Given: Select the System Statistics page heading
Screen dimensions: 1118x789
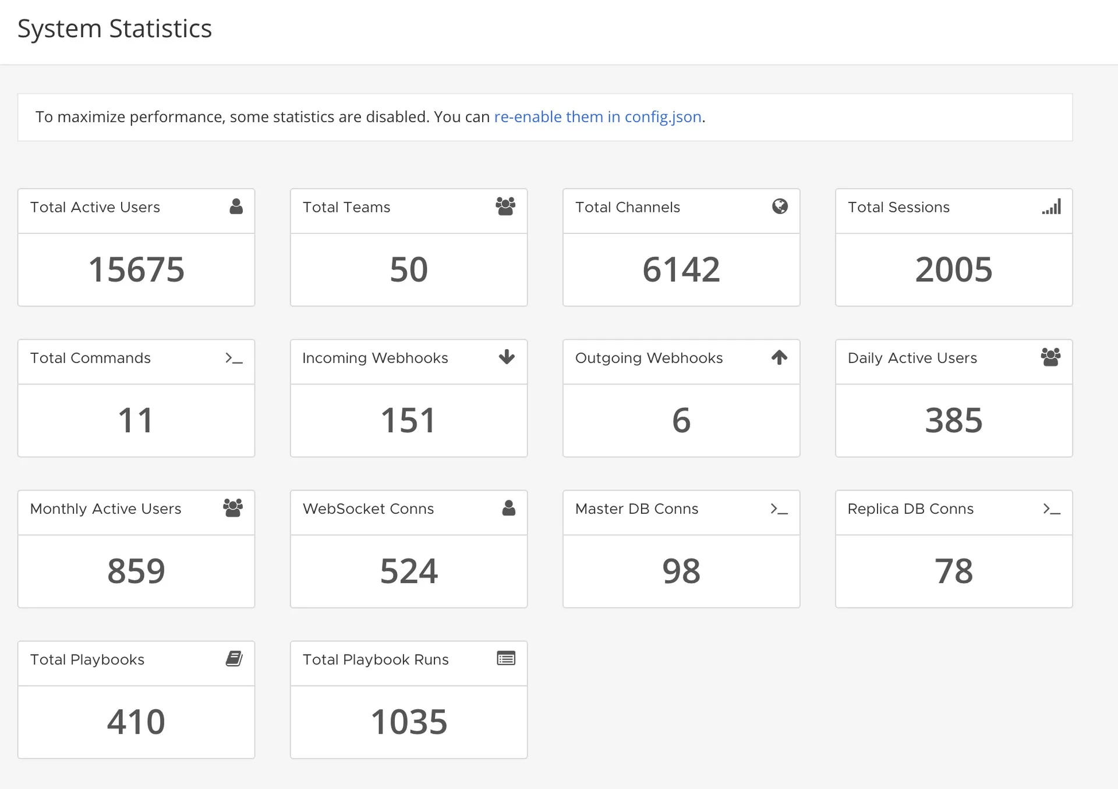Looking at the screenshot, I should point(115,29).
